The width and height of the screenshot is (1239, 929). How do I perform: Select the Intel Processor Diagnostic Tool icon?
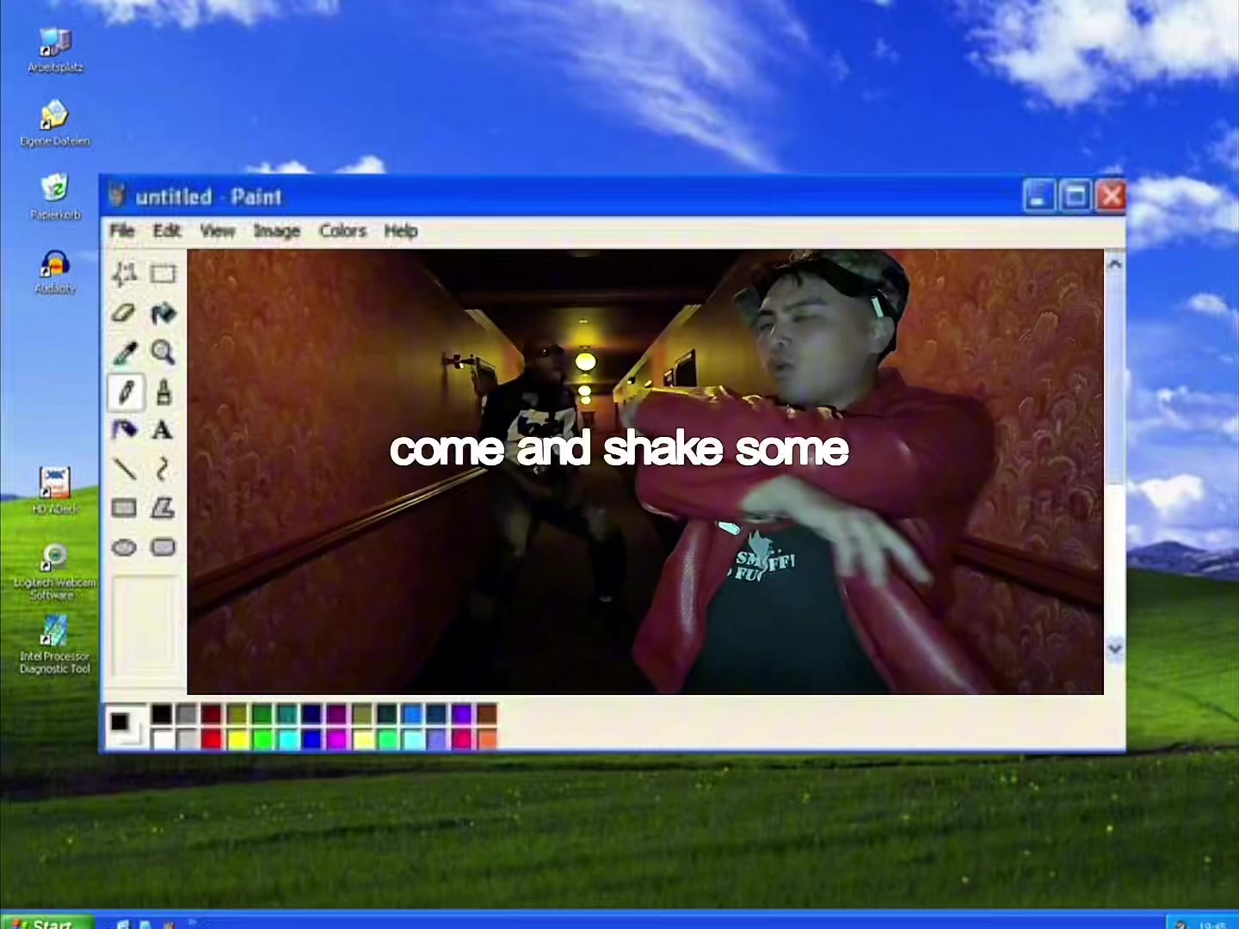click(x=54, y=645)
